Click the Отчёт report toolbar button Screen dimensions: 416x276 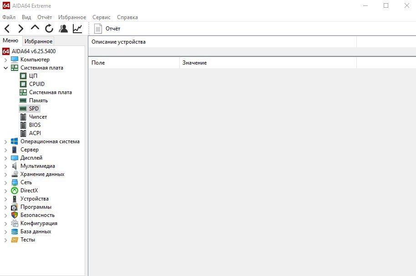coord(107,29)
